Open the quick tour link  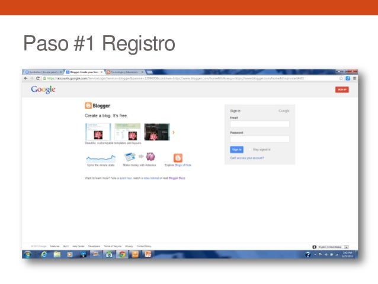(126, 178)
